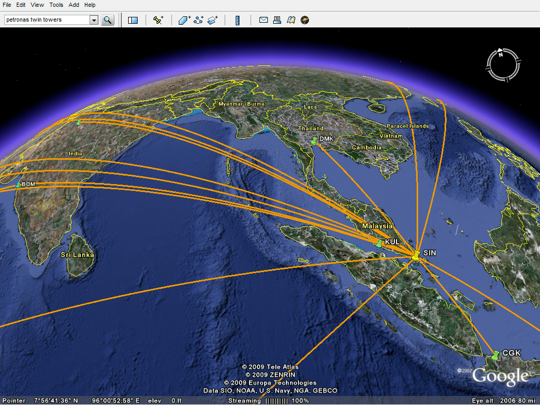Image resolution: width=540 pixels, height=405 pixels.
Task: Add a polygon tool icon
Action: 185,20
